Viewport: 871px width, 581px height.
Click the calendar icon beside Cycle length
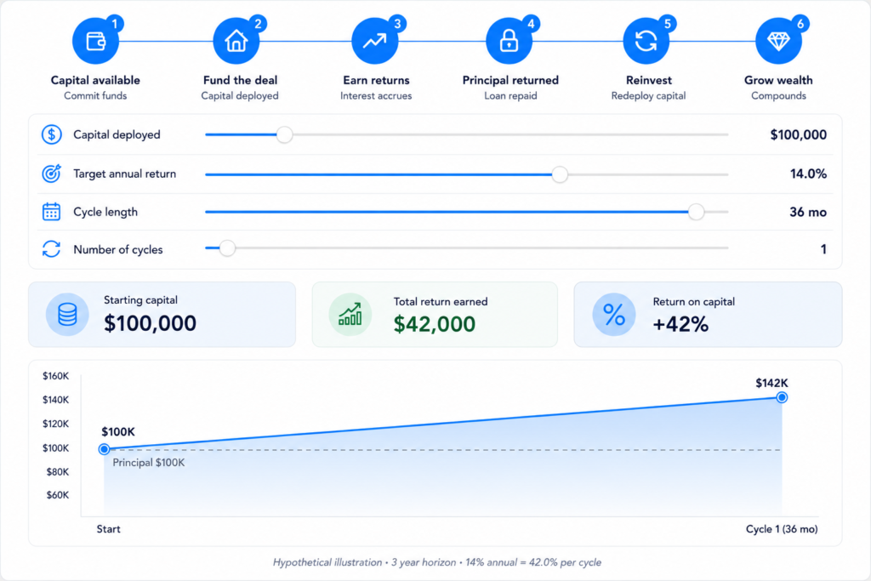pos(52,212)
